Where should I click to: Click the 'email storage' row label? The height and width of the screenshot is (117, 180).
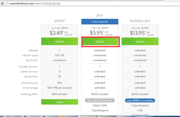pyautogui.click(x=30, y=88)
